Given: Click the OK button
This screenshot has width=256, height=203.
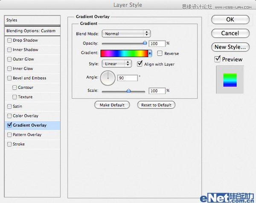Looking at the screenshot, I should [x=230, y=19].
